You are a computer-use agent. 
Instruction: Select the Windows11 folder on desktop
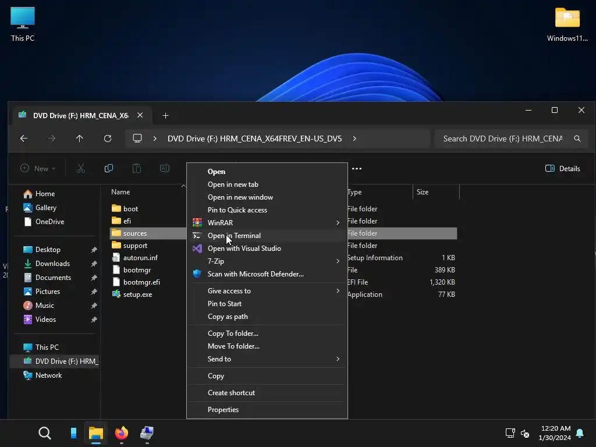pyautogui.click(x=567, y=24)
